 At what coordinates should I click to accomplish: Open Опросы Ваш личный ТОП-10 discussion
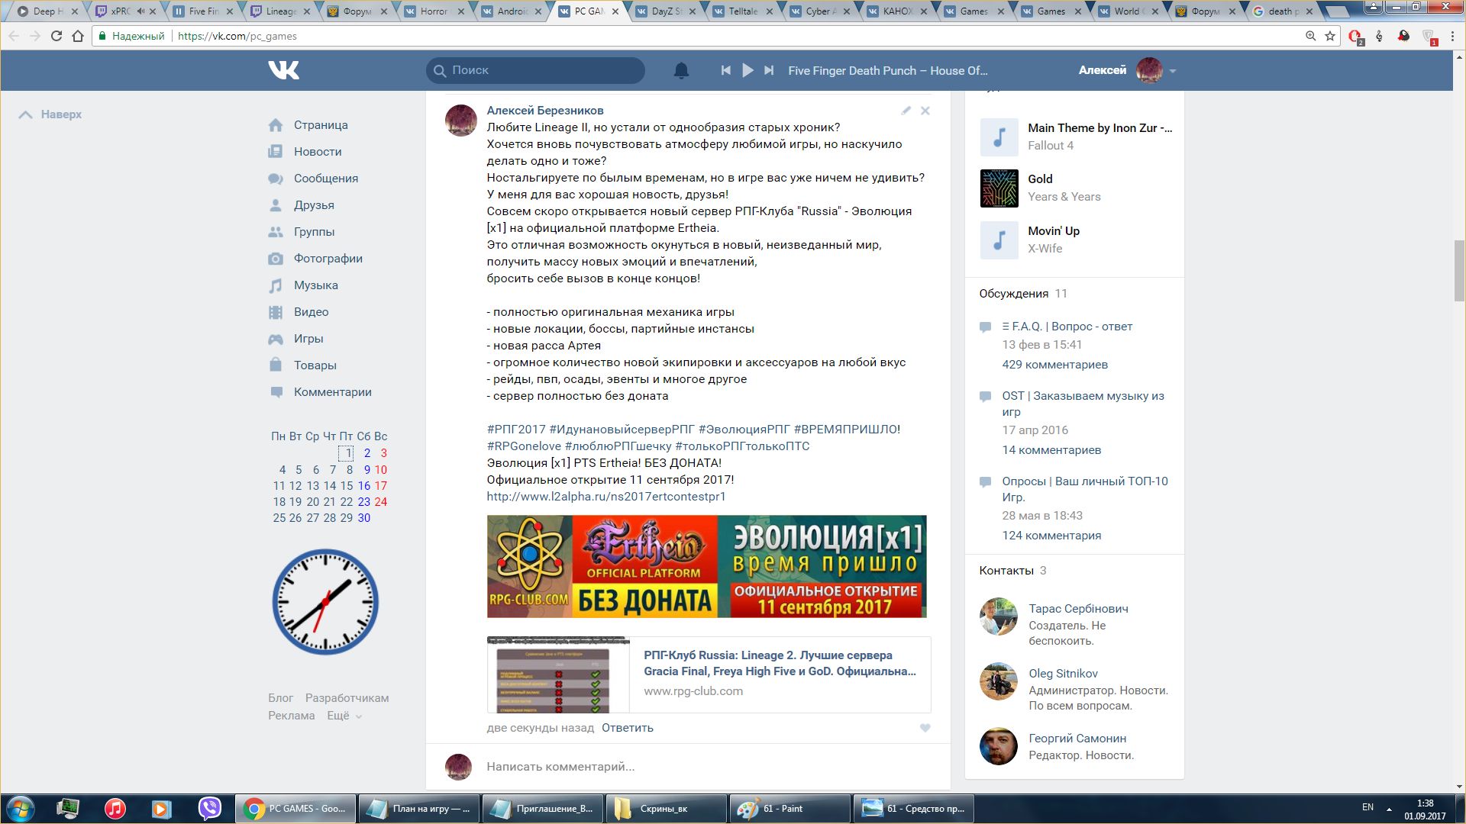(1085, 489)
